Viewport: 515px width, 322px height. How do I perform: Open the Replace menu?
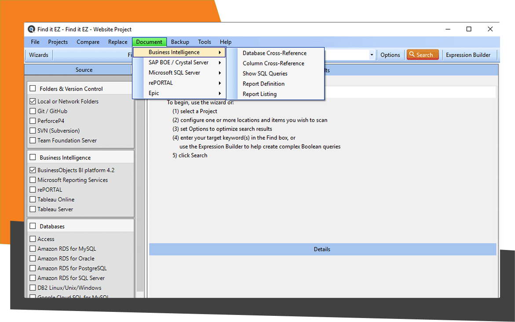click(117, 42)
